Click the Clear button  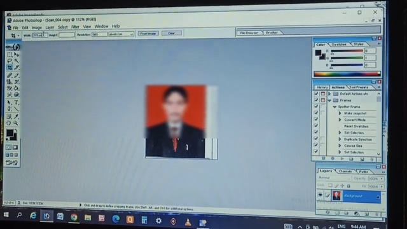[172, 33]
